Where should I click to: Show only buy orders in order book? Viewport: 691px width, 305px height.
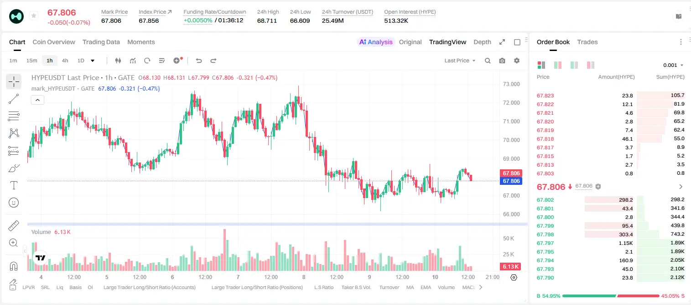click(x=574, y=65)
